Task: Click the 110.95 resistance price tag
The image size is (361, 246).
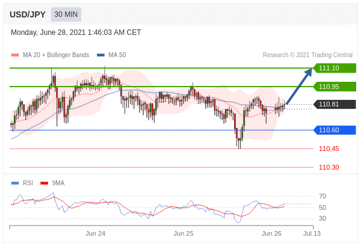Action: tap(335, 87)
